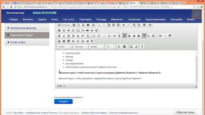Toggle Show Blocks view

pyautogui.click(x=136, y=47)
